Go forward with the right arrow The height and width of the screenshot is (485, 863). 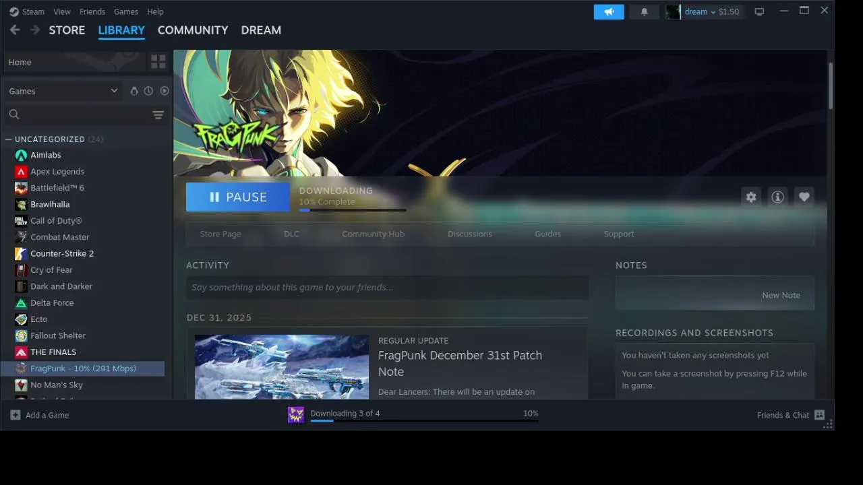coord(35,30)
